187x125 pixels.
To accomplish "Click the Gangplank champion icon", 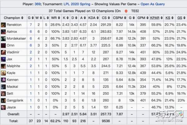I will coord(3,100).
